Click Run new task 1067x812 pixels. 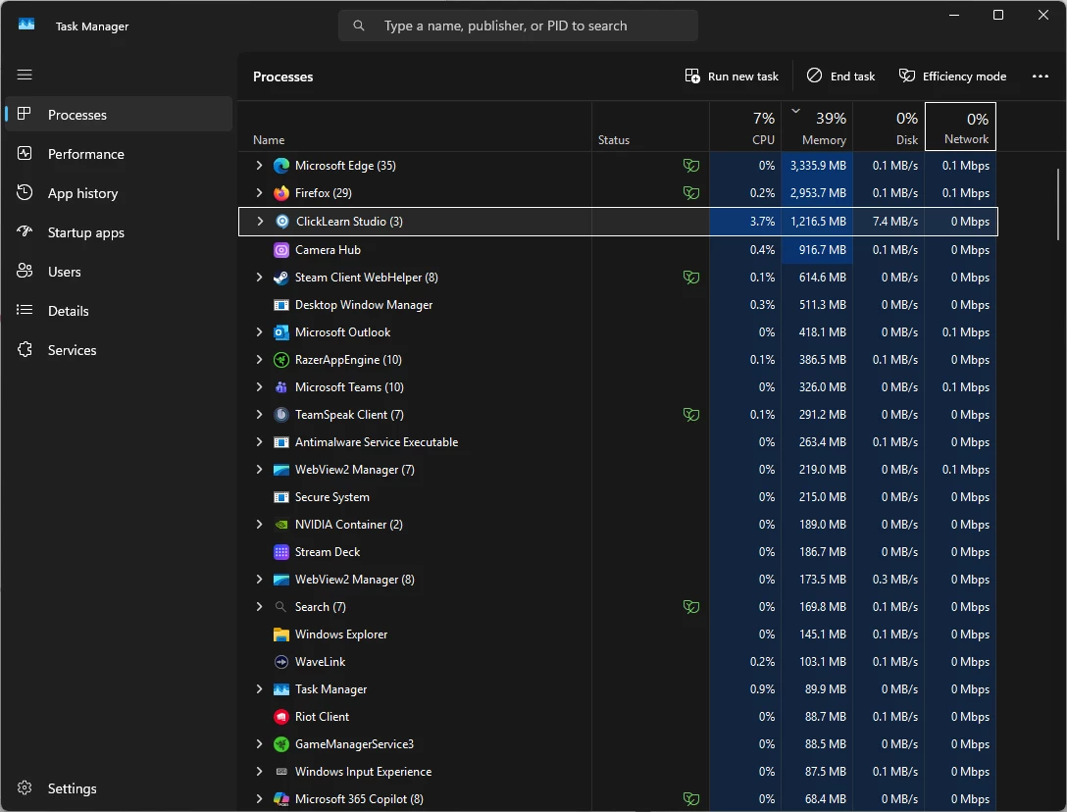732,76
